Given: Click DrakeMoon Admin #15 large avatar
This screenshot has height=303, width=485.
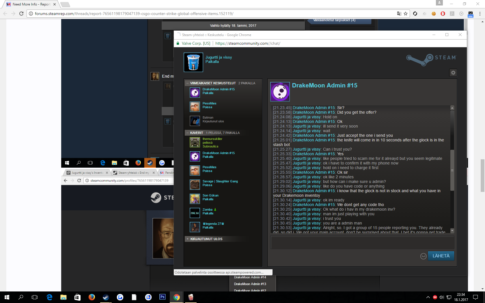Looking at the screenshot, I should [280, 92].
